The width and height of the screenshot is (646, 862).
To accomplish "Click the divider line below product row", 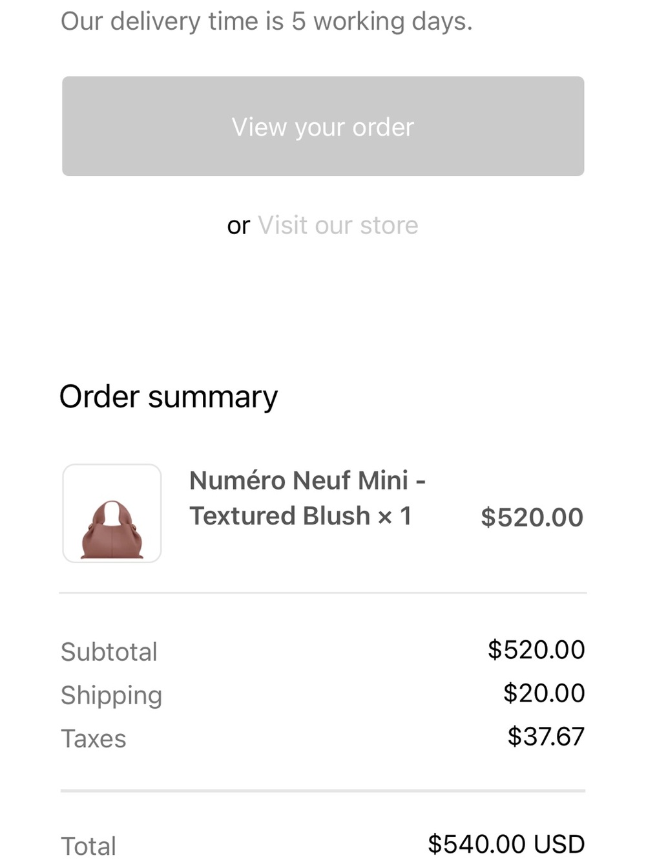I will coord(323,592).
